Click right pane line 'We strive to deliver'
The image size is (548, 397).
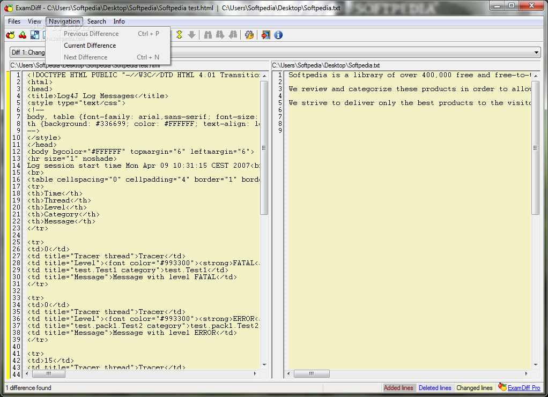click(410, 103)
